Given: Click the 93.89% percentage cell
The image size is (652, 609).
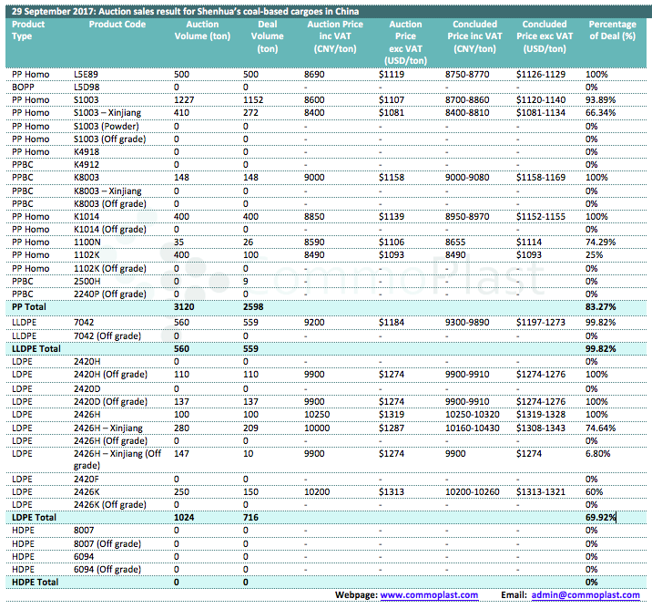Looking at the screenshot, I should [x=602, y=98].
